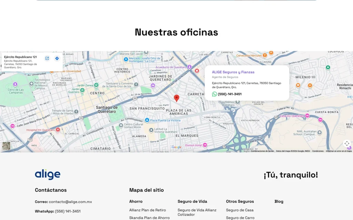Select Cerro de Las Campanas marker
This screenshot has width=353, height=220.
tap(15, 84)
